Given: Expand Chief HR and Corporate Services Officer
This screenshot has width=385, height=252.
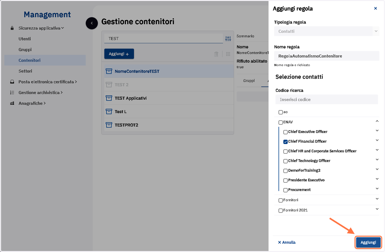Looking at the screenshot, I should coord(377,150).
